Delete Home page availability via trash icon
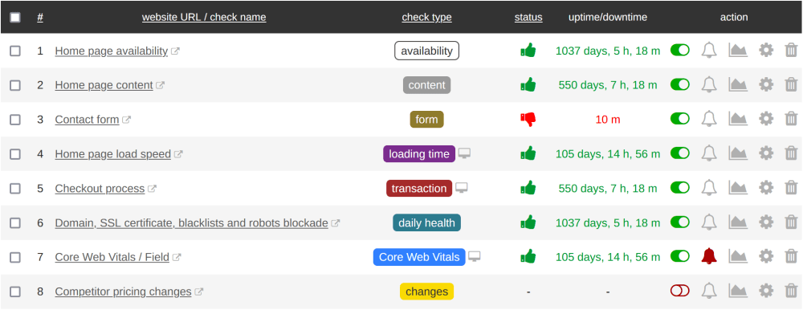The height and width of the screenshot is (310, 803). [x=791, y=51]
